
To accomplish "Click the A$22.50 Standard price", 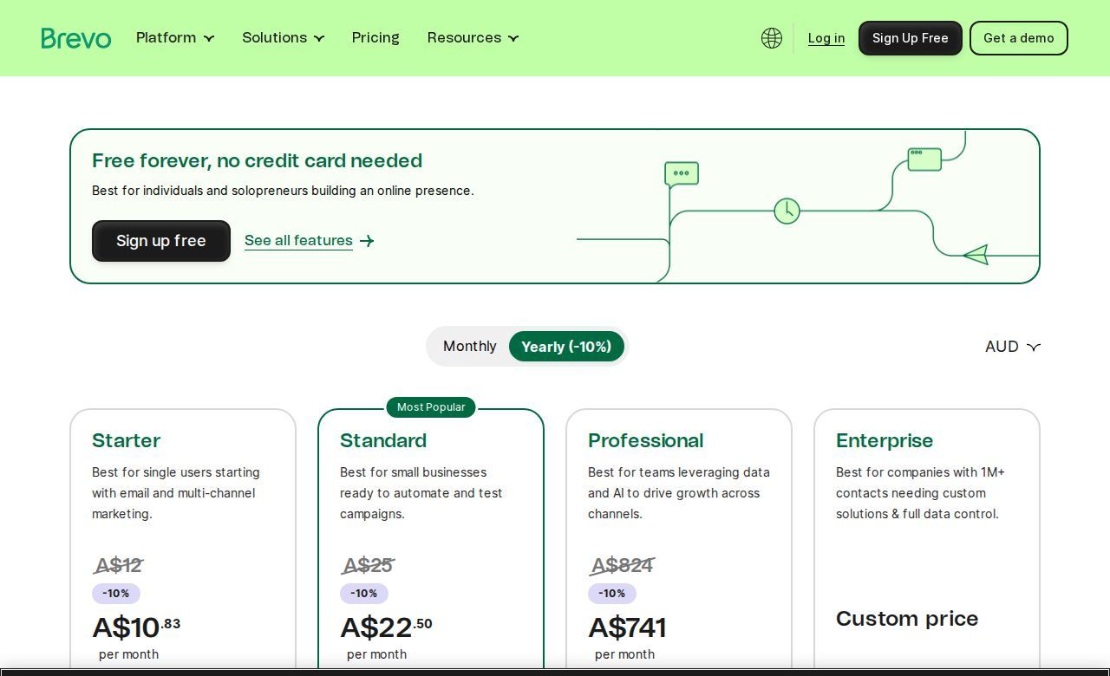I will [386, 627].
